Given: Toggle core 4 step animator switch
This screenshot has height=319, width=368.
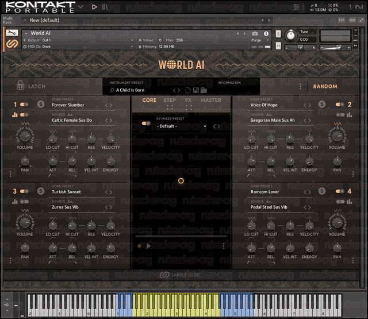Looking at the screenshot, I should click(340, 202).
